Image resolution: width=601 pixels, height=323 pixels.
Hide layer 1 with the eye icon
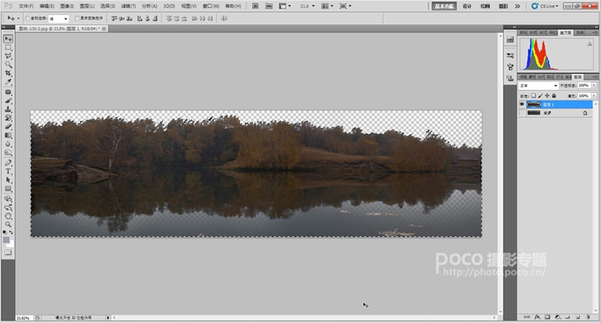tap(521, 104)
